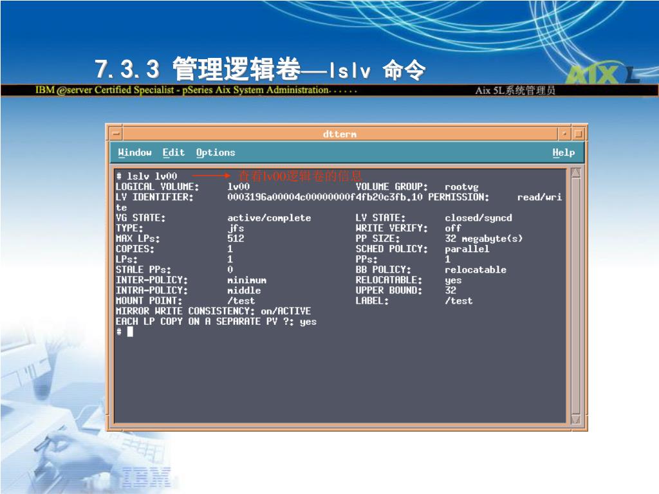Image resolution: width=659 pixels, height=494 pixels.
Task: Click the VG state value 'active/complete'
Action: [x=269, y=218]
